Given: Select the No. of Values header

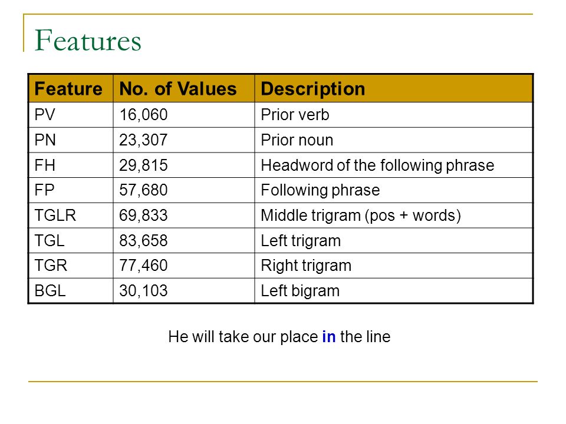Looking at the screenshot, I should click(x=178, y=89).
